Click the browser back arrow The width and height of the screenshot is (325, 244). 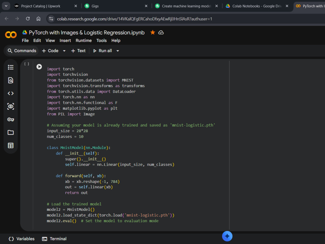click(x=6, y=19)
